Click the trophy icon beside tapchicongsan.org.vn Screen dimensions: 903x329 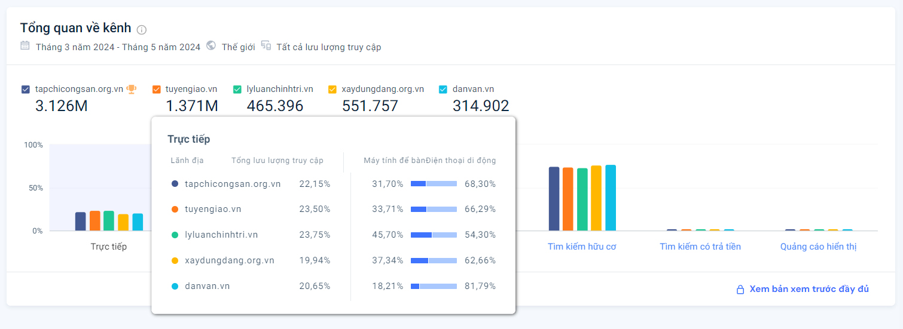click(132, 89)
